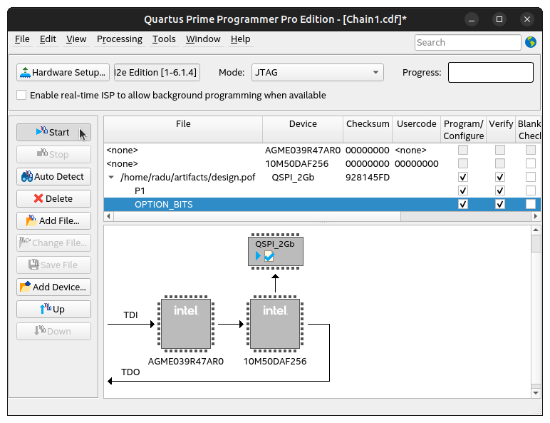Click into the Search field

click(467, 42)
